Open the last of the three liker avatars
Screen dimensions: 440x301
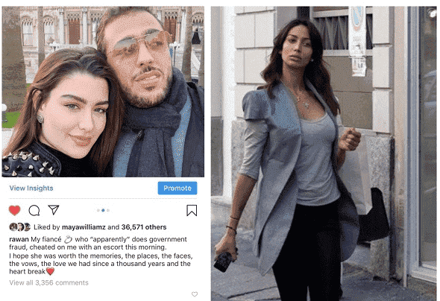[27, 226]
